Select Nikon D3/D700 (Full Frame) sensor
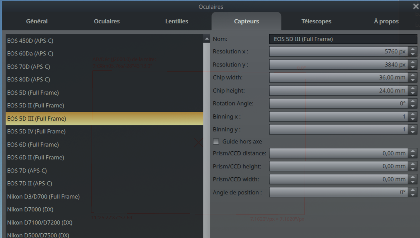The width and height of the screenshot is (420, 238). coord(104,196)
